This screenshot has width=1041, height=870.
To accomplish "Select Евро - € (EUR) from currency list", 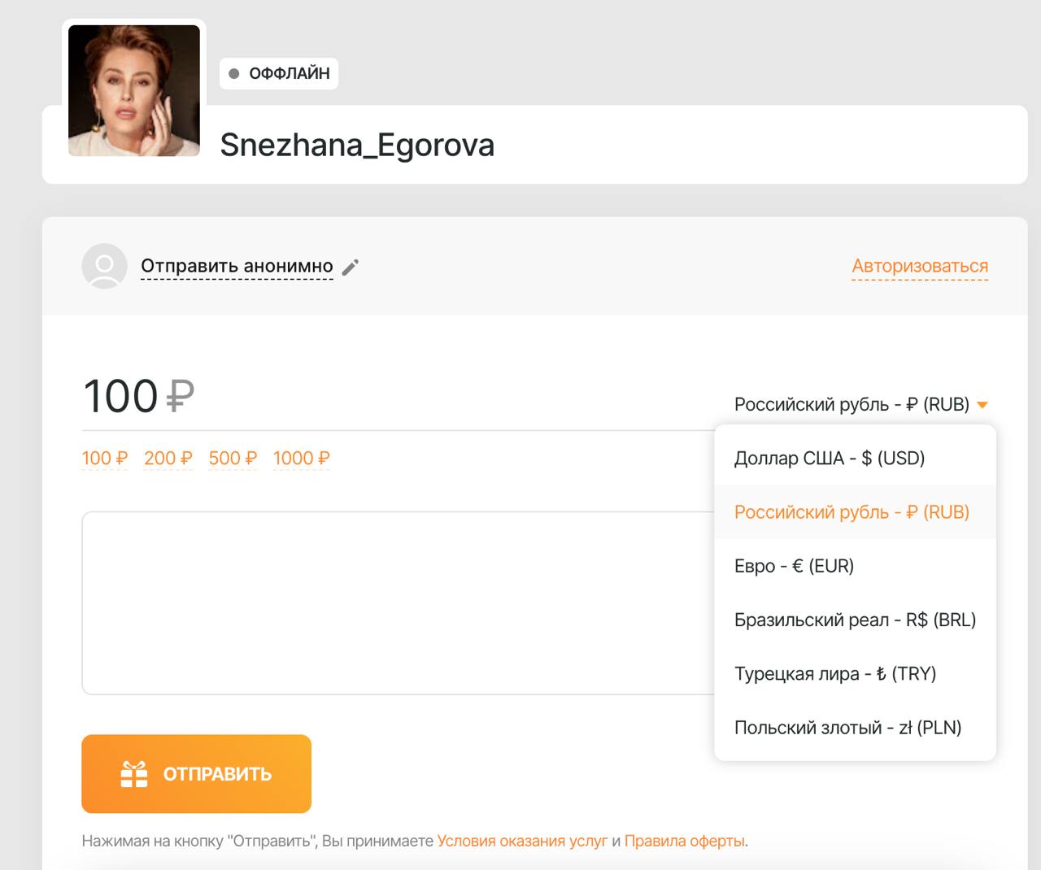I will tap(795, 565).
